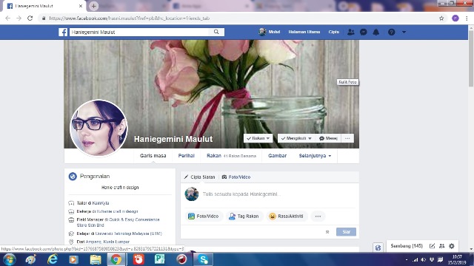Click the address bar URL
474x266 pixels.
tap(130, 18)
